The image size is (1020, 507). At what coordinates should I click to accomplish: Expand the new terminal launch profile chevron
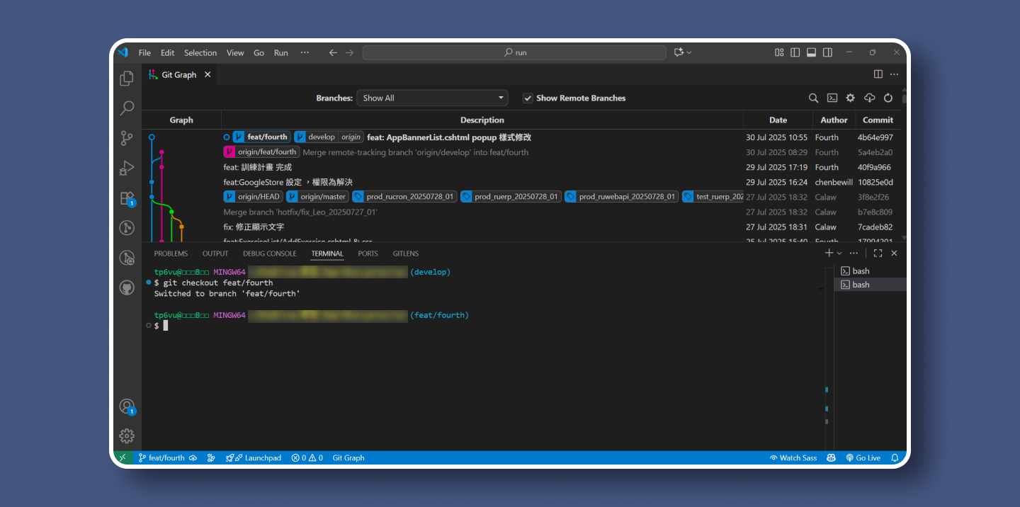pos(839,253)
